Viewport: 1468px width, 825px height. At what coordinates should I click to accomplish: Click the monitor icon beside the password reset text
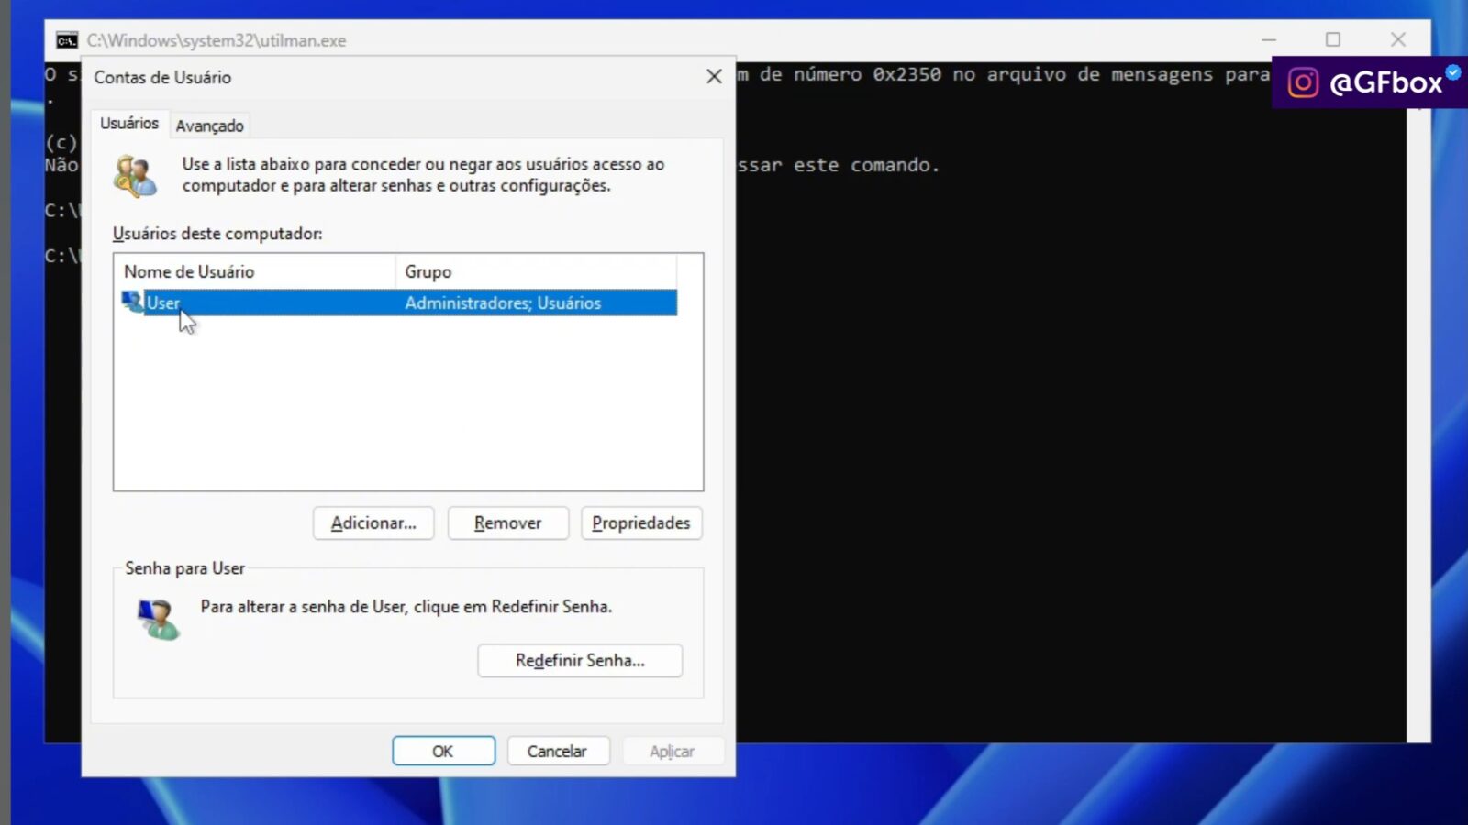pyautogui.click(x=160, y=618)
